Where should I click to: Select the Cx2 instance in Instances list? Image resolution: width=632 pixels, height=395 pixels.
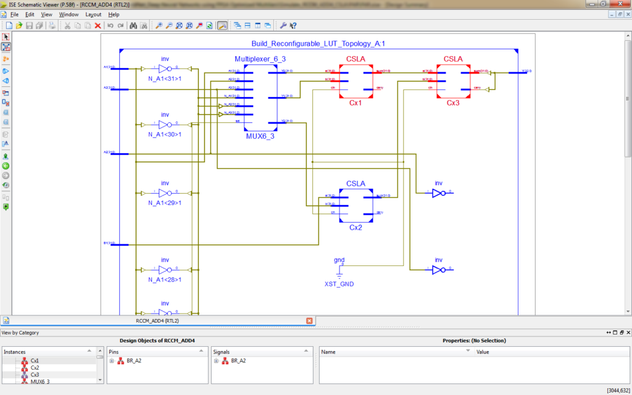pyautogui.click(x=35, y=367)
